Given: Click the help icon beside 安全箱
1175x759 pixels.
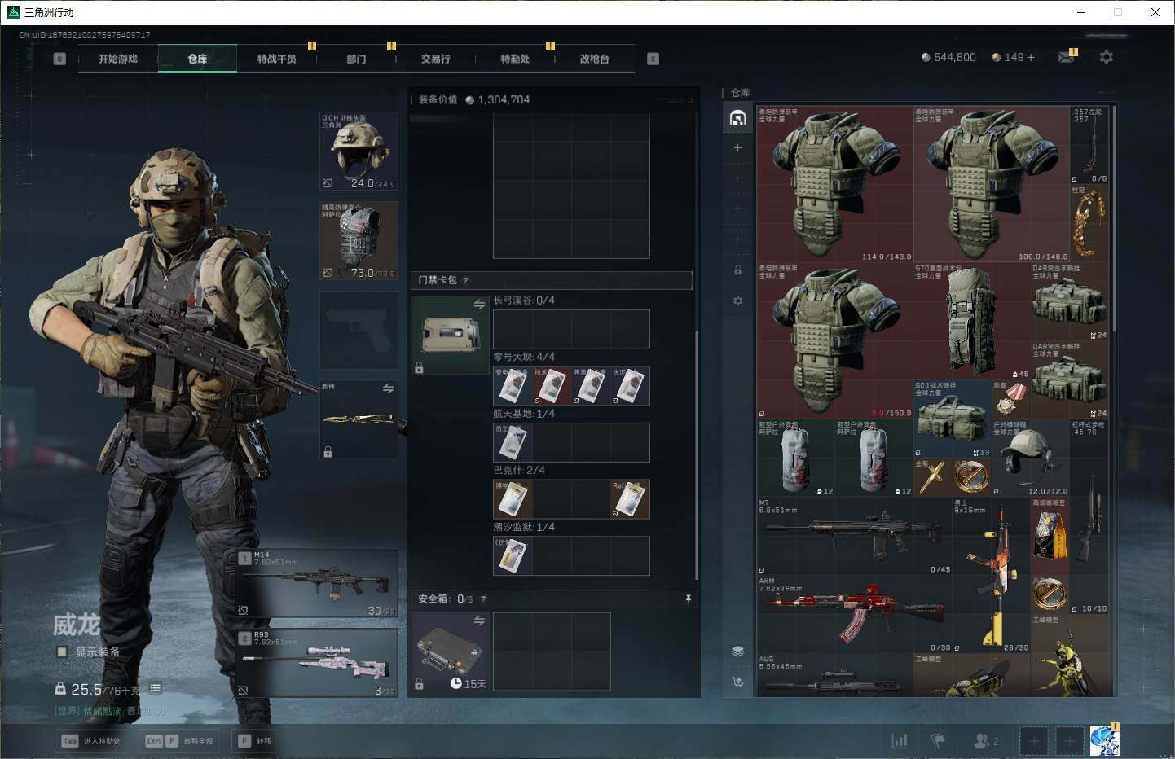Looking at the screenshot, I should point(483,599).
